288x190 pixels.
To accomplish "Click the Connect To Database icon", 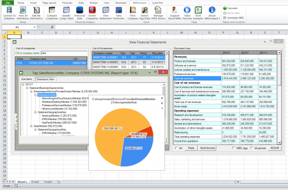I will click(x=9, y=10).
